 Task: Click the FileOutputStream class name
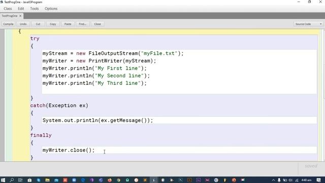pos(113,53)
